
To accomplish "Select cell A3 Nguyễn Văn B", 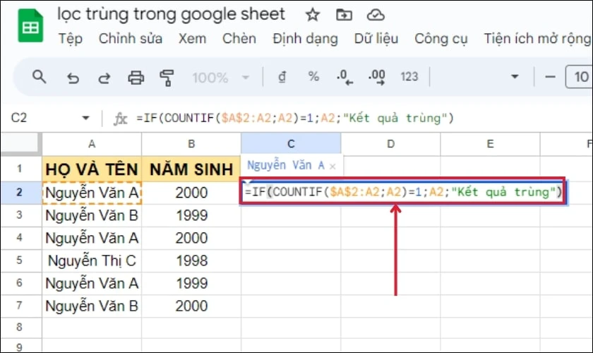I will (x=92, y=215).
